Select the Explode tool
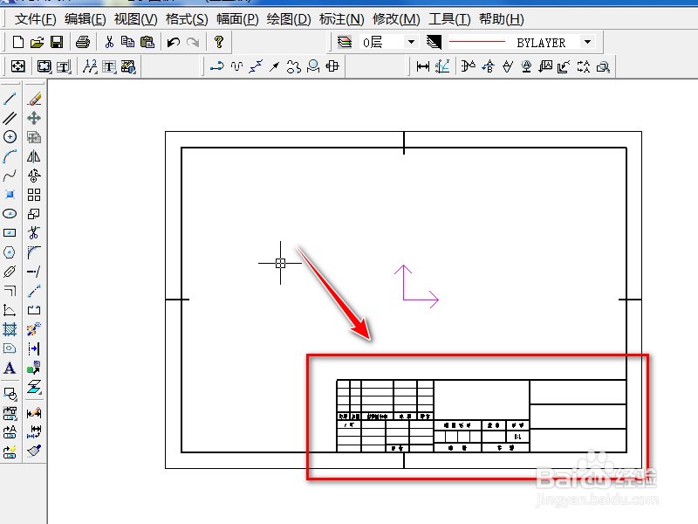This screenshot has height=524, width=698. point(34,329)
